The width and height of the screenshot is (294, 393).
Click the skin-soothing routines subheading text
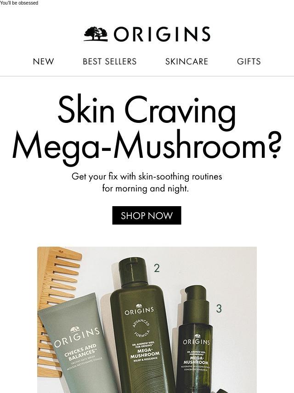coord(147,182)
